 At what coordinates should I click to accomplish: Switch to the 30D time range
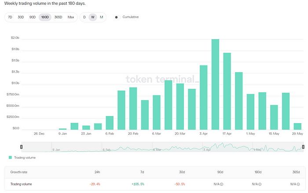coord(21,17)
